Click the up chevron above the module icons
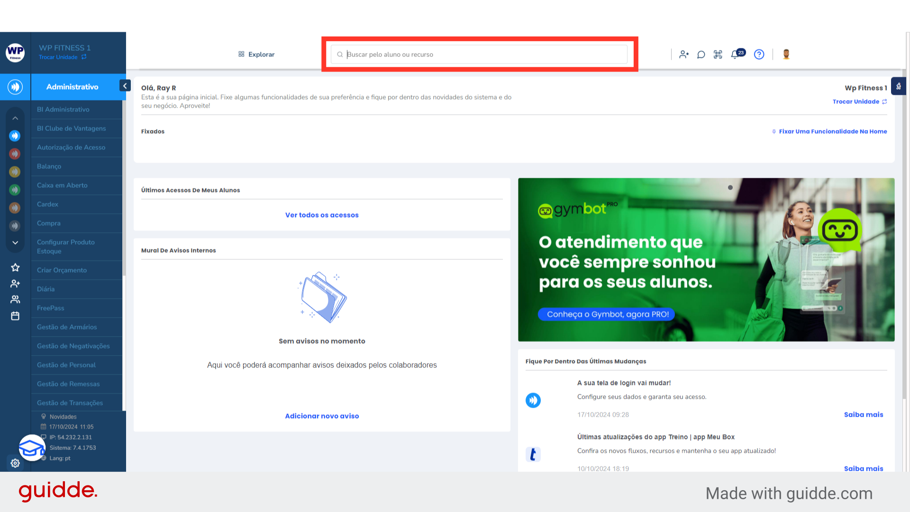 15,118
